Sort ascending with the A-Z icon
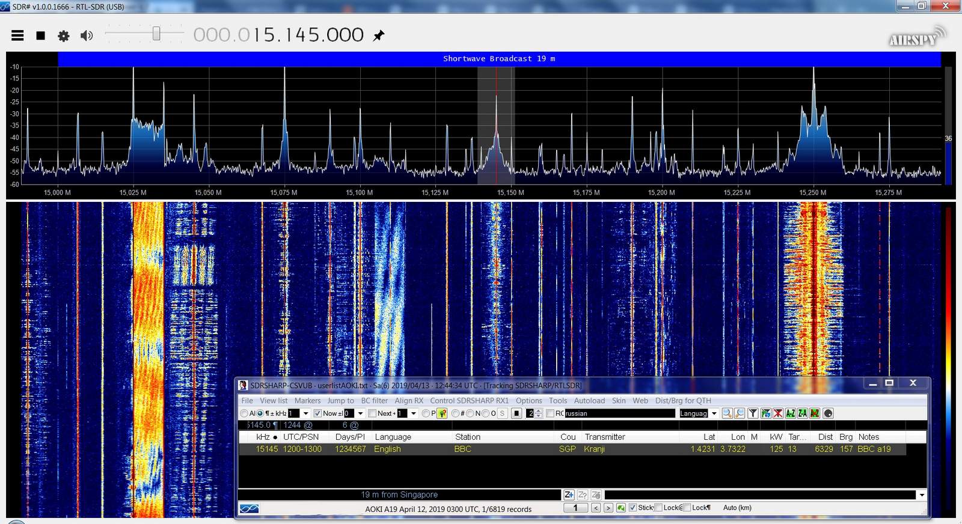962x524 pixels. 791,413
